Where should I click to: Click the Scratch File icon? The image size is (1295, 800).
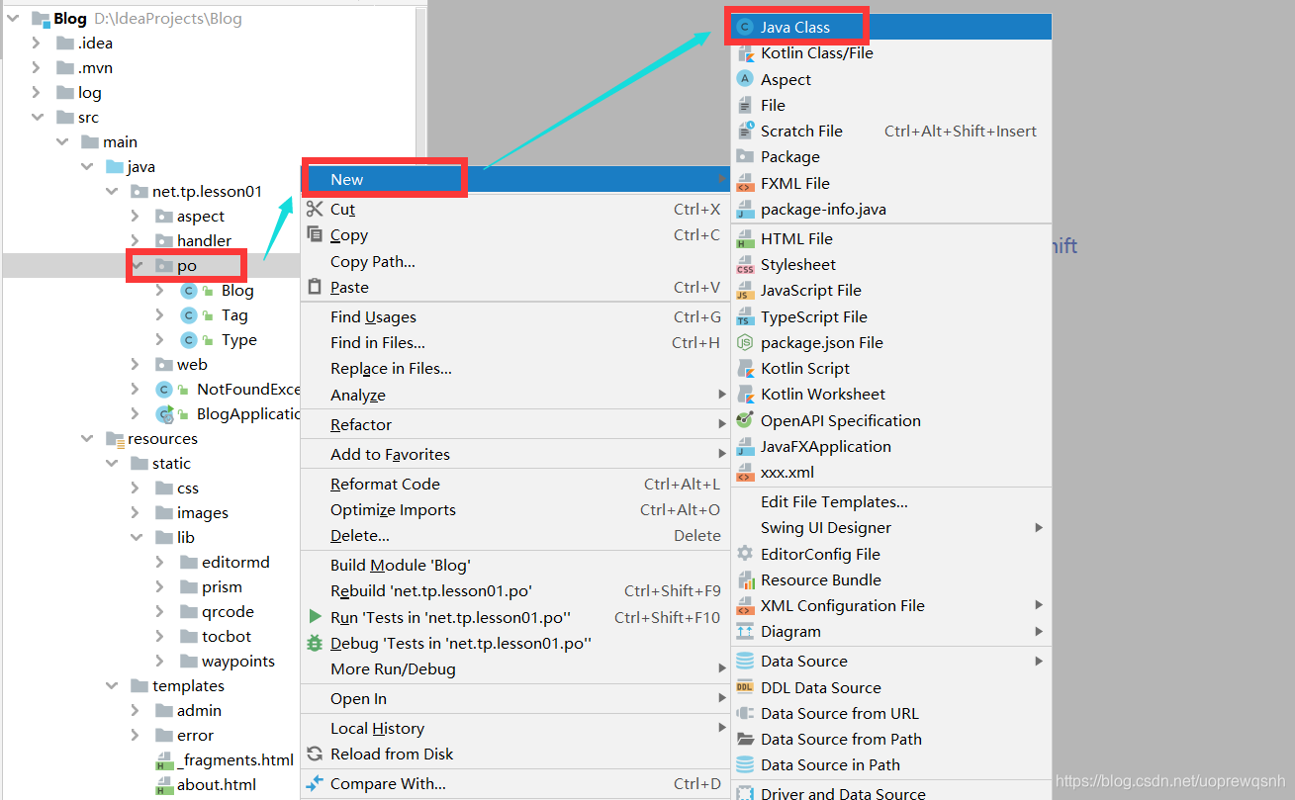[745, 131]
